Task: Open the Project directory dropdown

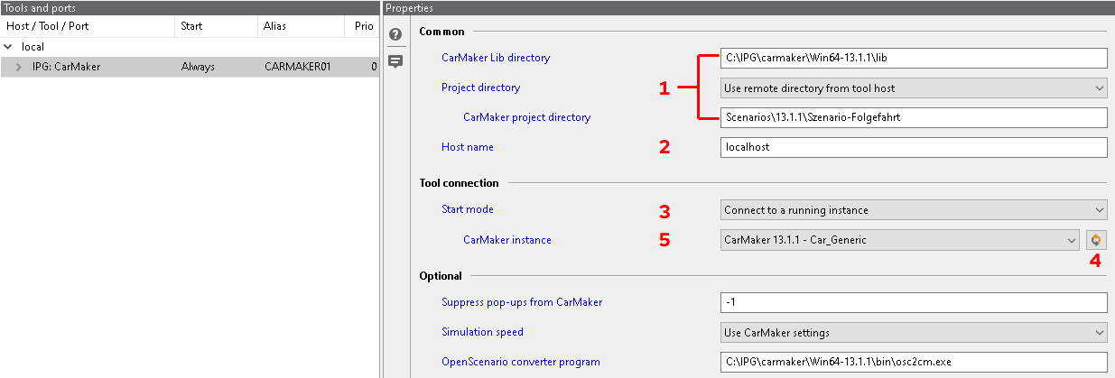Action: (914, 88)
